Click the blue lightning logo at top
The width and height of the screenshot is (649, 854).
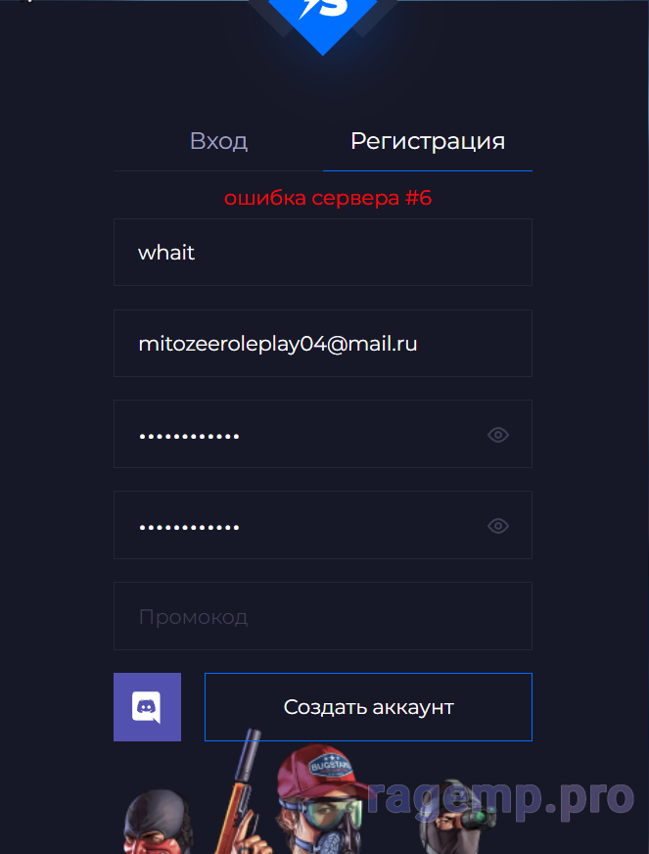click(x=322, y=22)
